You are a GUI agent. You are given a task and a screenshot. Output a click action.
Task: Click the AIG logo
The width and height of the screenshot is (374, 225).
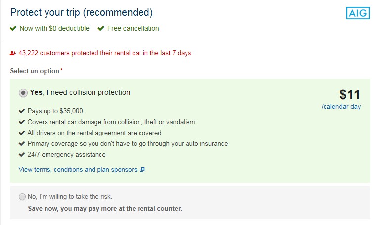coord(358,13)
